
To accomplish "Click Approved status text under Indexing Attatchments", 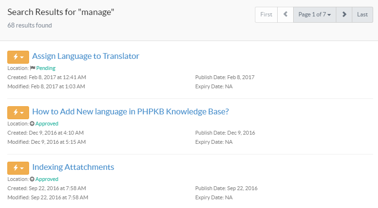I will [x=47, y=179].
